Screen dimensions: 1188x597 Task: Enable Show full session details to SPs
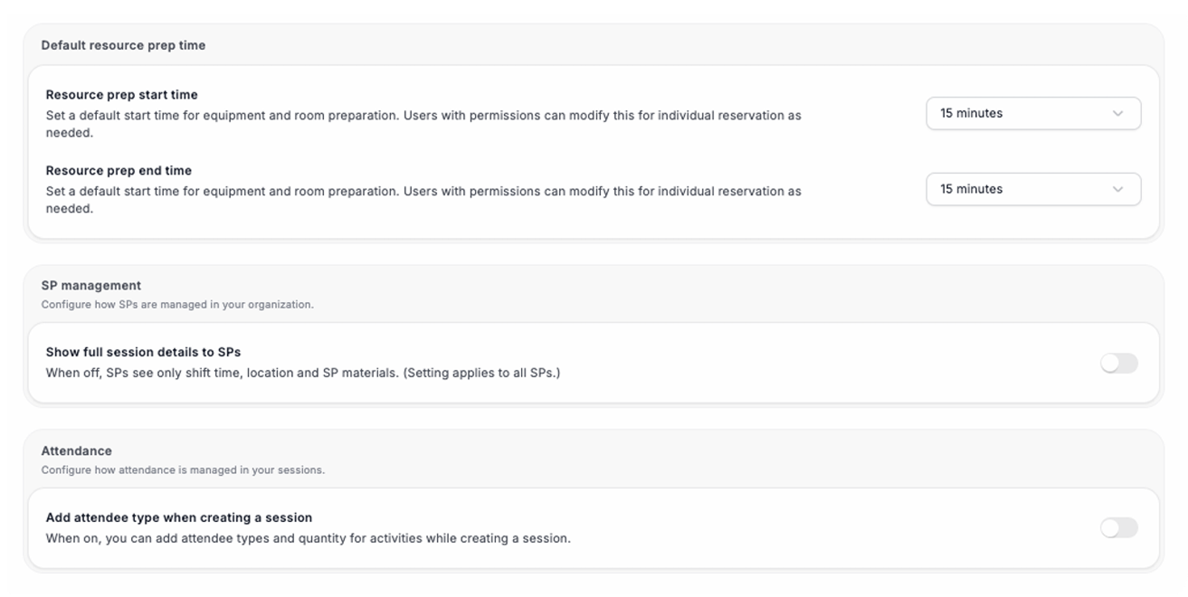(1119, 364)
